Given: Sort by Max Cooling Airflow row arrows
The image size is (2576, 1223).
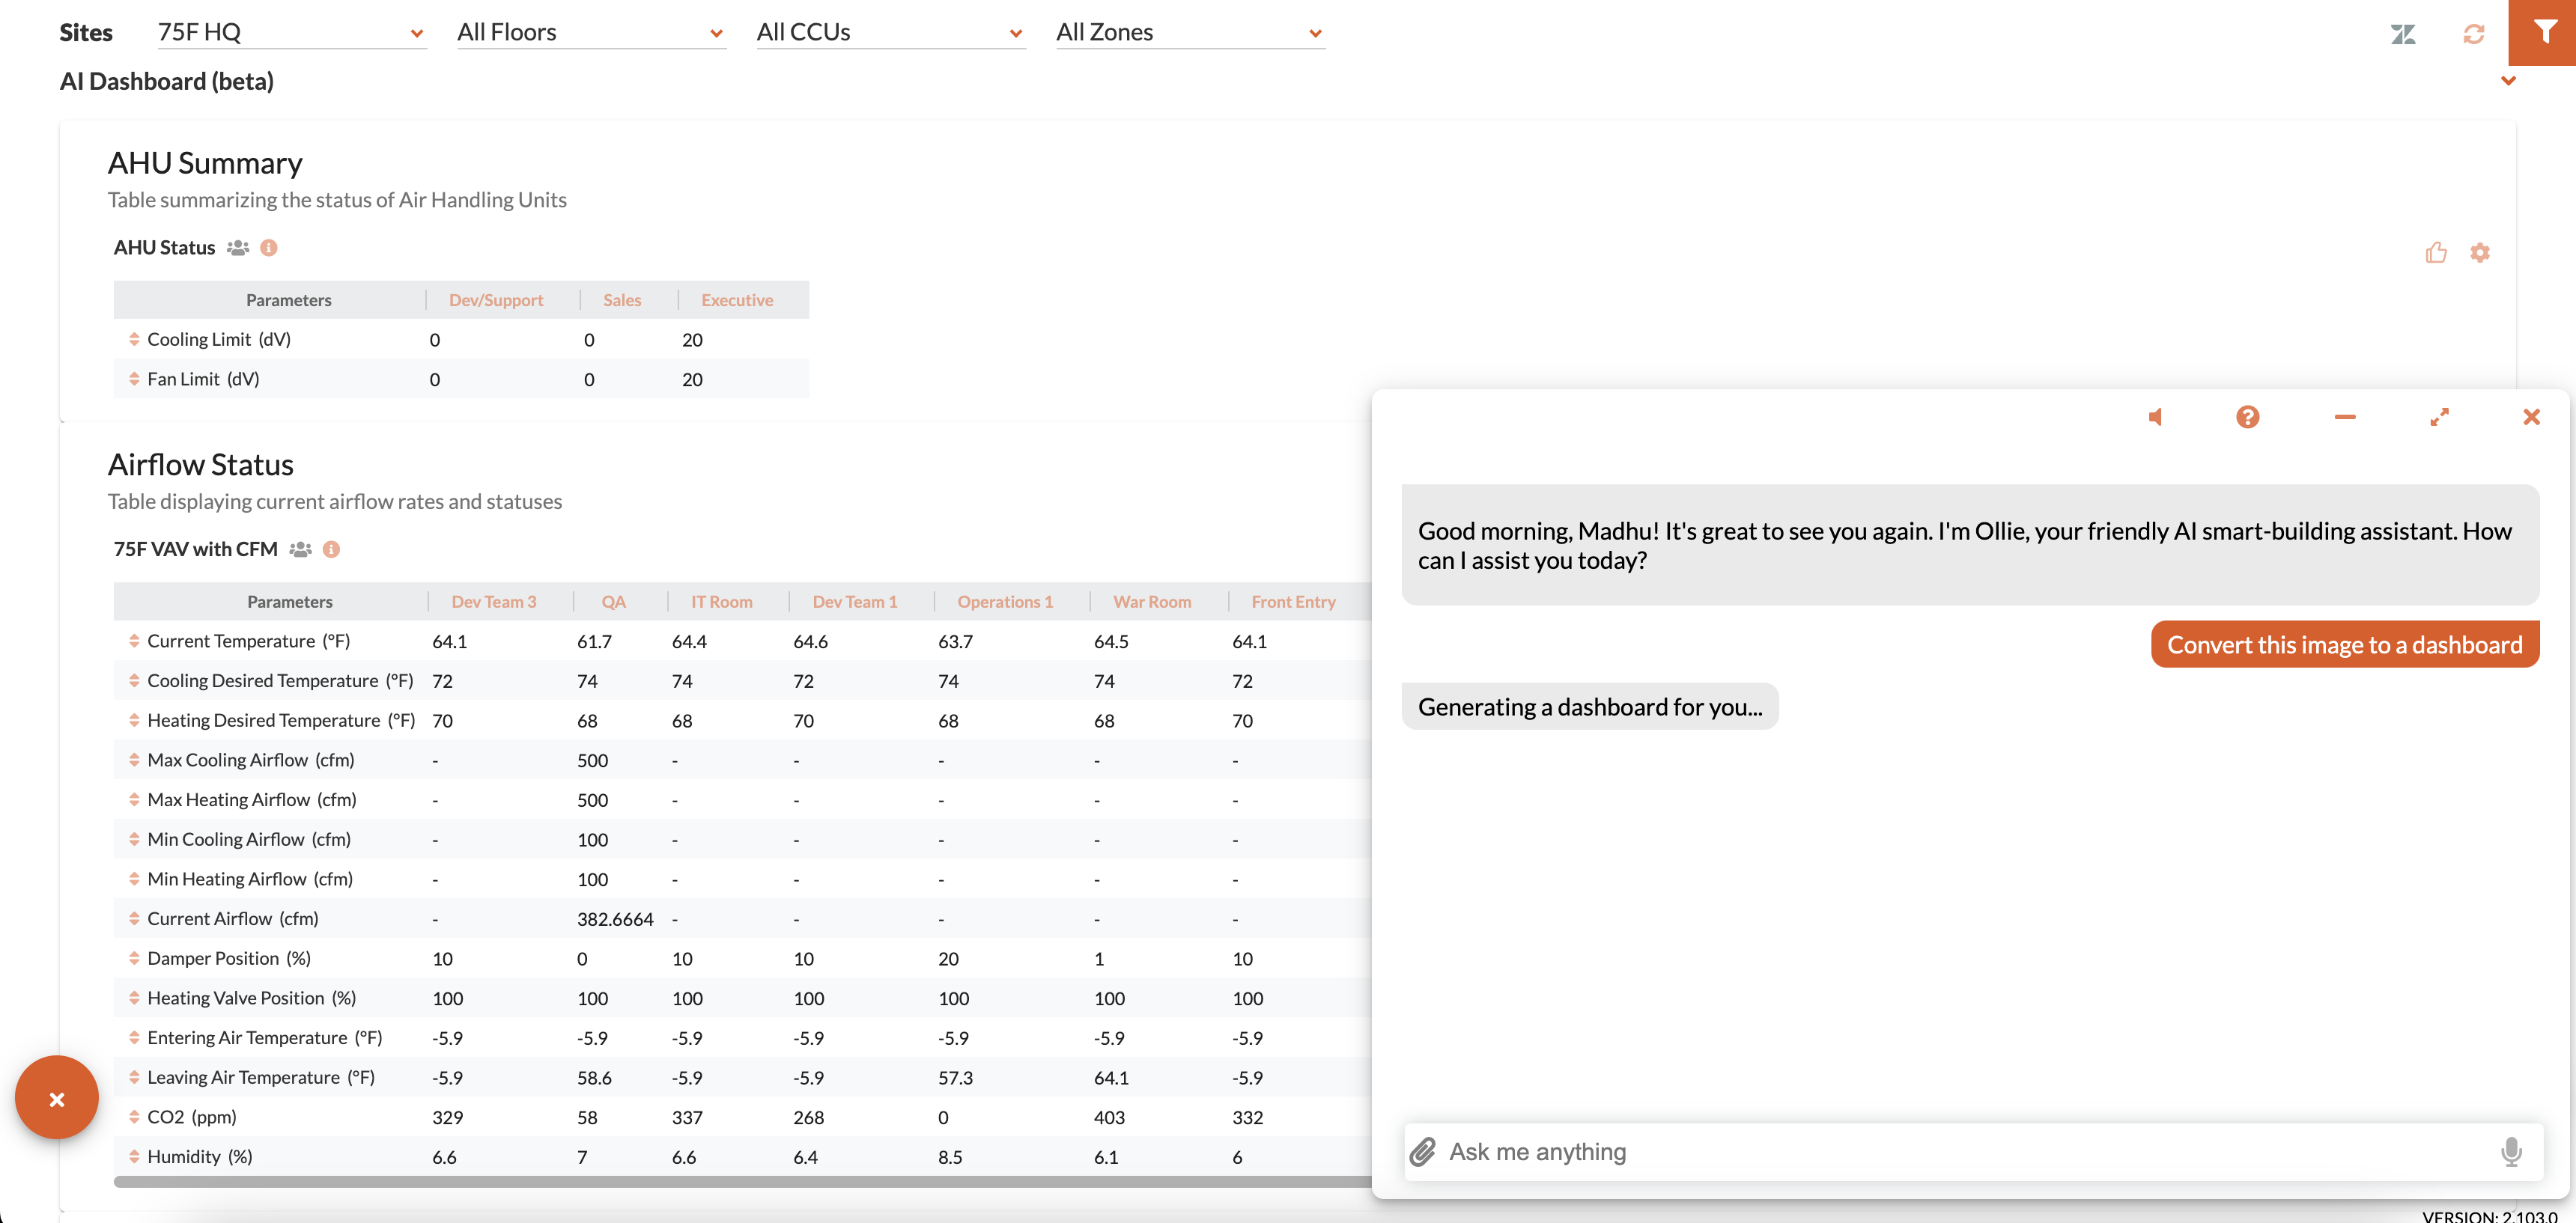Looking at the screenshot, I should point(134,760).
